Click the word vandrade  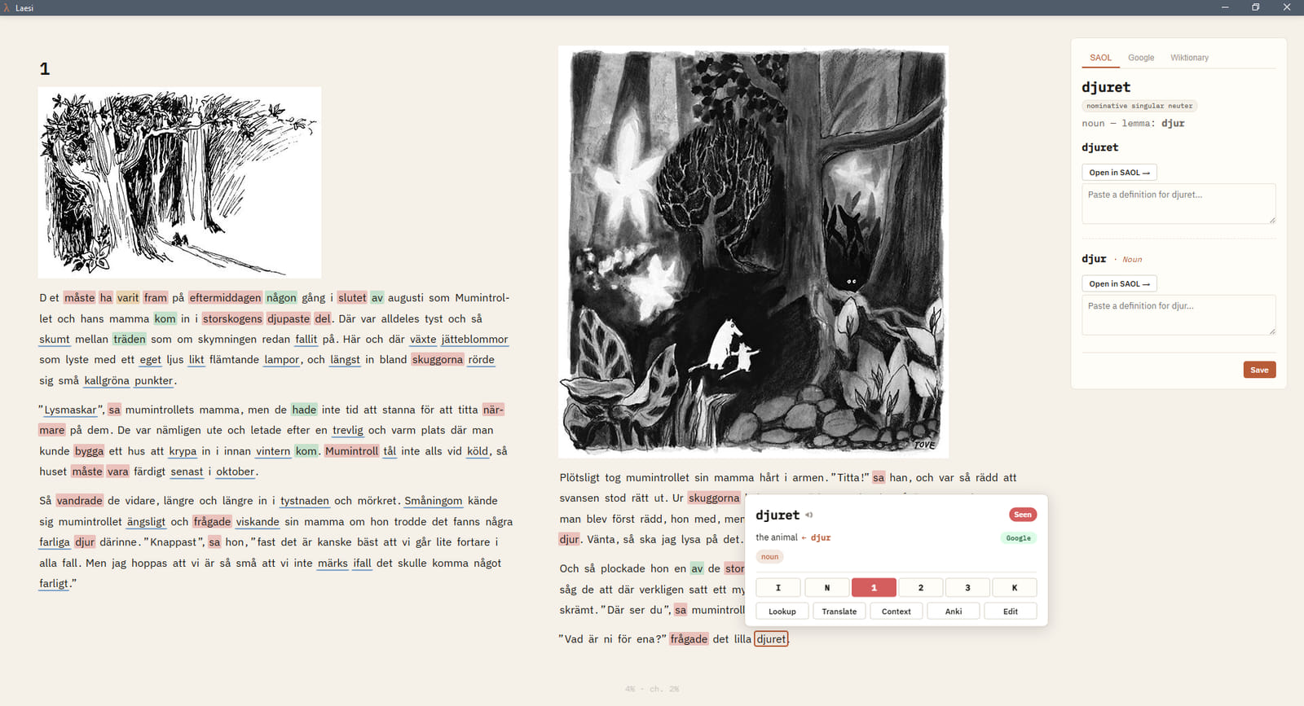pyautogui.click(x=79, y=501)
